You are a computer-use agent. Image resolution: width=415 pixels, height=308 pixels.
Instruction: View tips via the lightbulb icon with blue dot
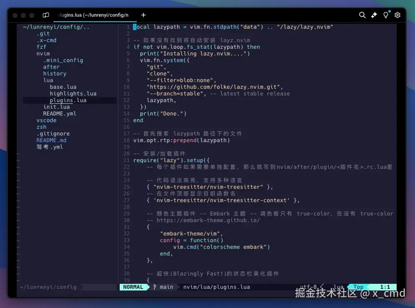(x=385, y=15)
